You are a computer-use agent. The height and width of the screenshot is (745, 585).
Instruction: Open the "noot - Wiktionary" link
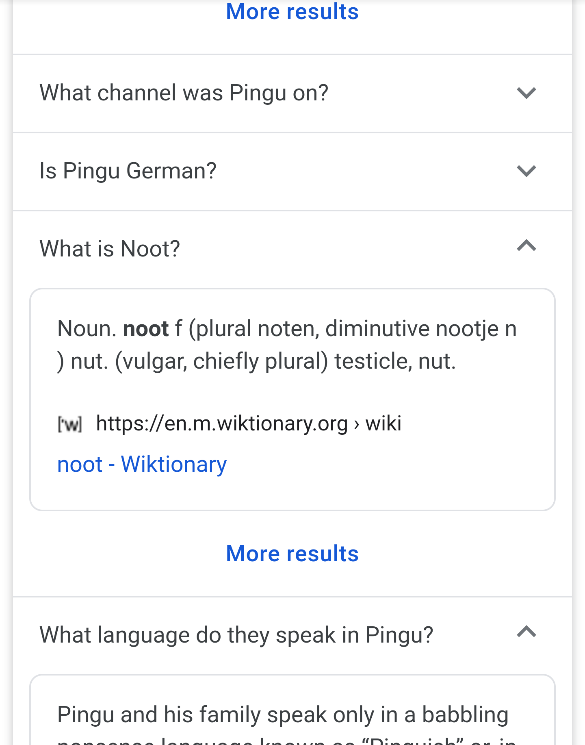pos(142,464)
